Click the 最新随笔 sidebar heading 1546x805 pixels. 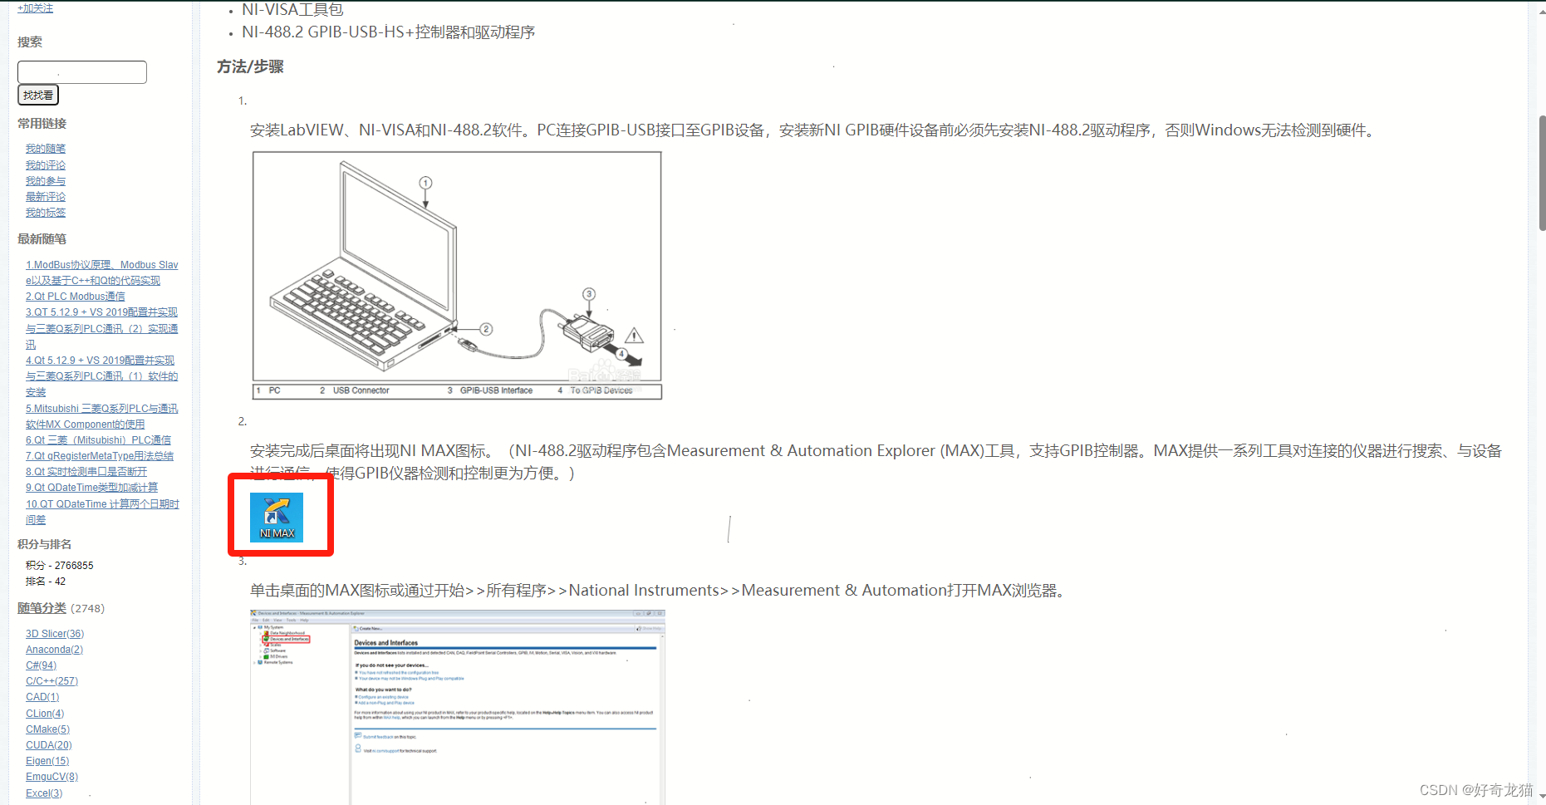[42, 239]
